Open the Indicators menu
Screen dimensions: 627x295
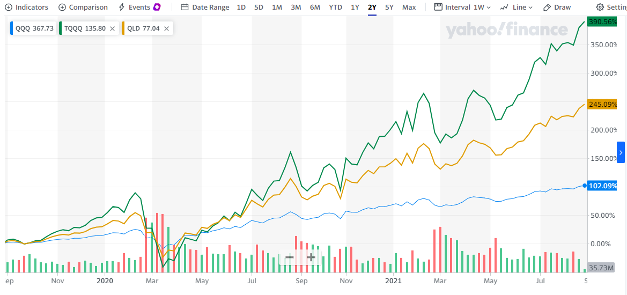(x=26, y=7)
